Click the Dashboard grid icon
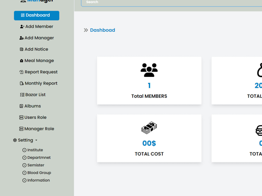 tap(23, 15)
